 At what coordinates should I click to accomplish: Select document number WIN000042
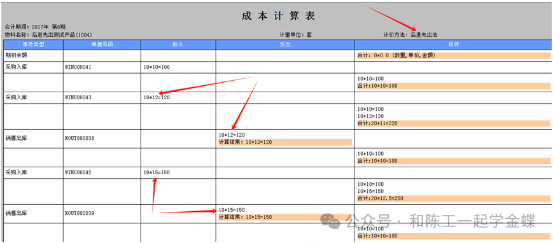point(78,173)
